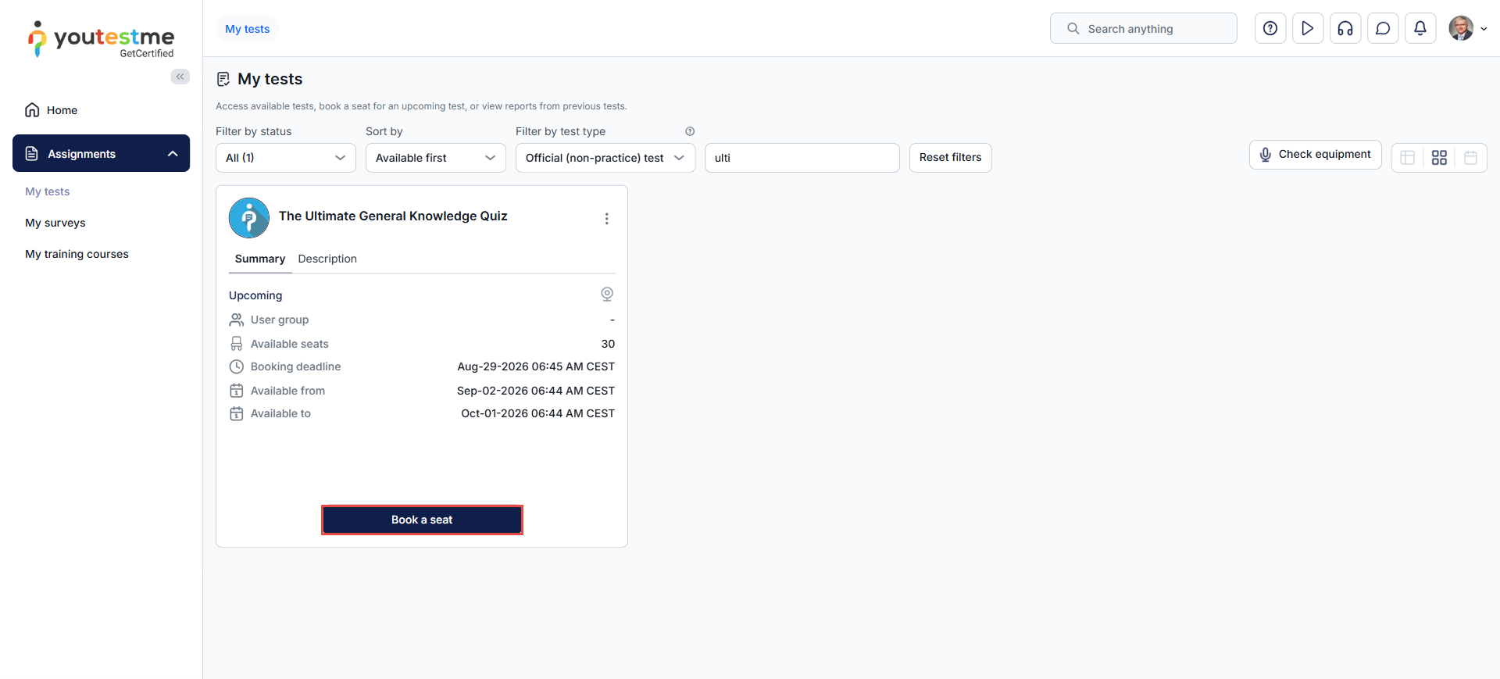1500x679 pixels.
Task: Click the test type filter info icon
Action: tap(690, 131)
